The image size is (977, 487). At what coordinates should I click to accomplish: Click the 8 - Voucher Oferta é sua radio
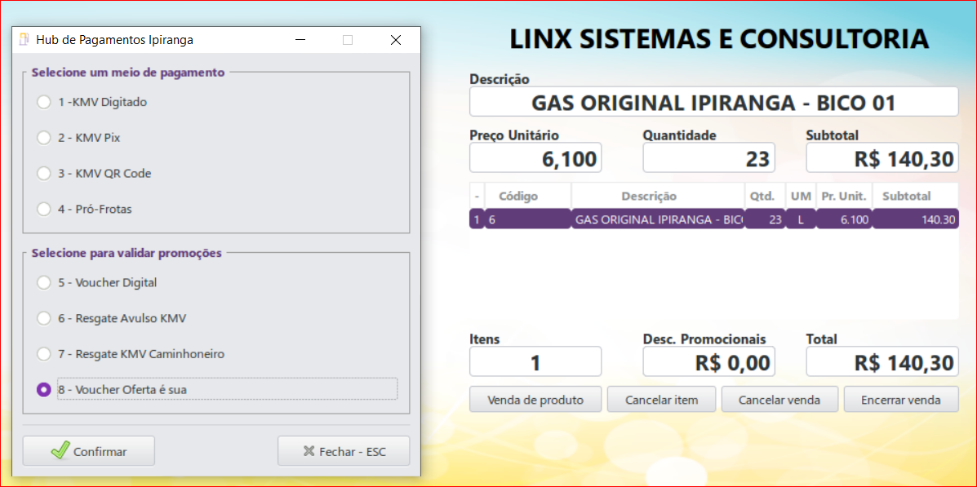43,389
